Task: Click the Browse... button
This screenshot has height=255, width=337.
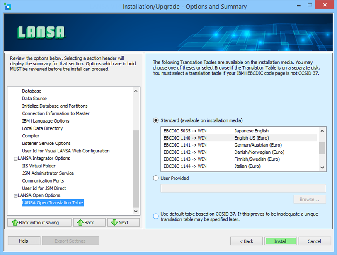Action: click(310, 200)
